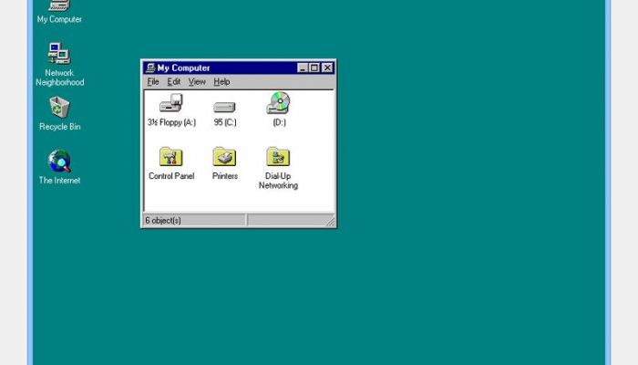Image resolution: width=638 pixels, height=365 pixels.
Task: Select the 3½ Floppy (A:) drive icon
Action: pos(171,102)
